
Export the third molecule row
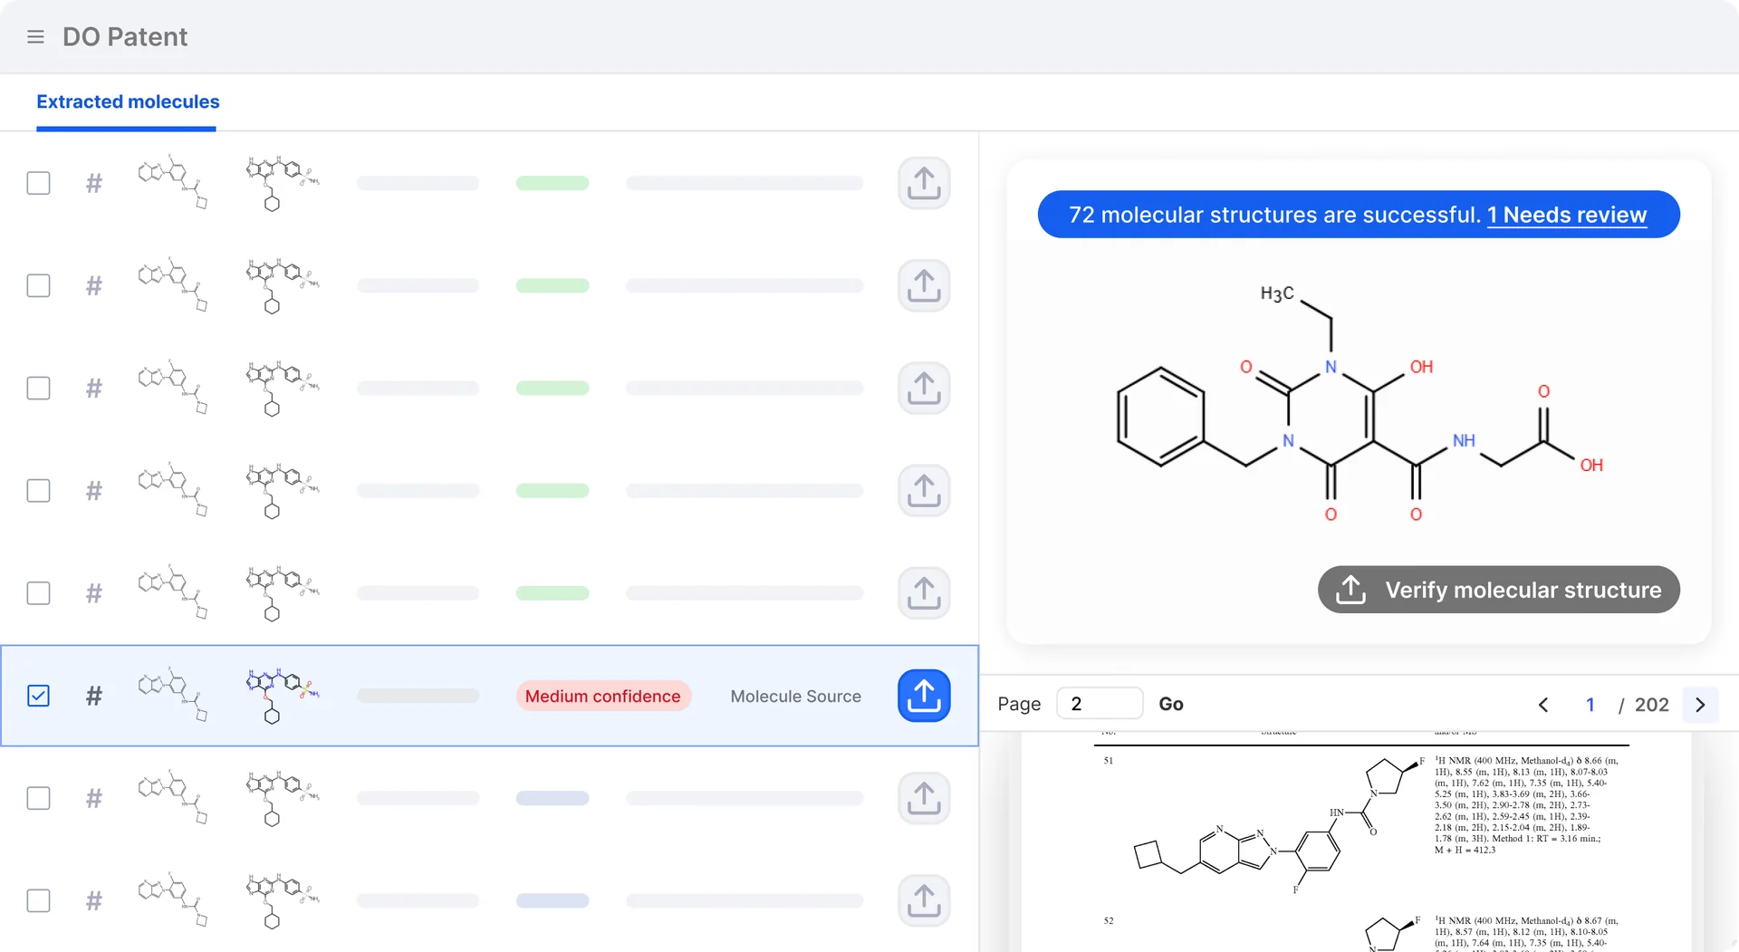pyautogui.click(x=924, y=388)
